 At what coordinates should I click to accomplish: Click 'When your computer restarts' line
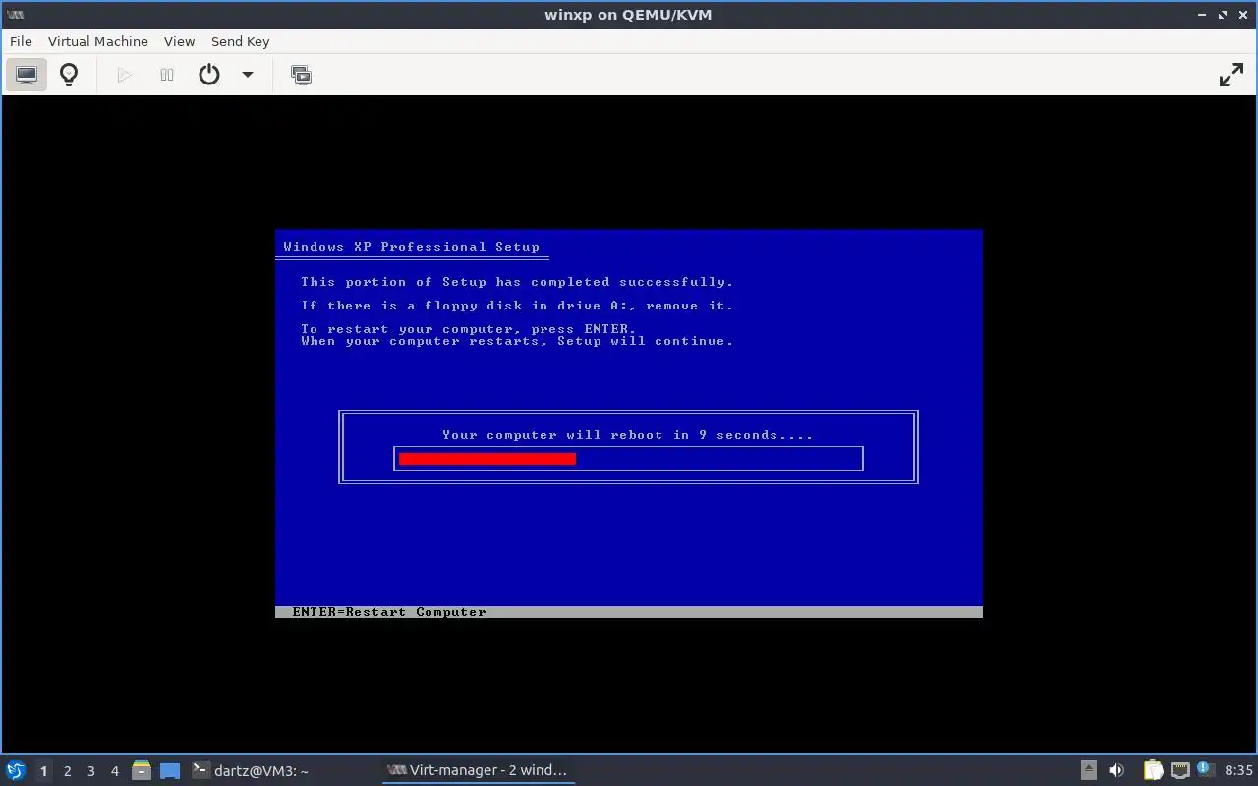click(517, 341)
